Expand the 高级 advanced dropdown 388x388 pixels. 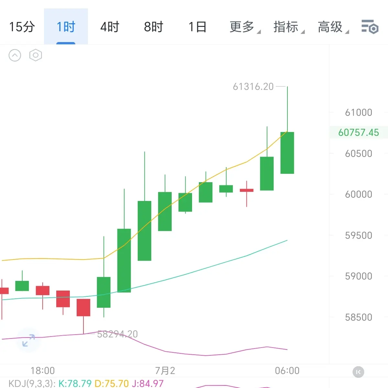click(x=333, y=27)
